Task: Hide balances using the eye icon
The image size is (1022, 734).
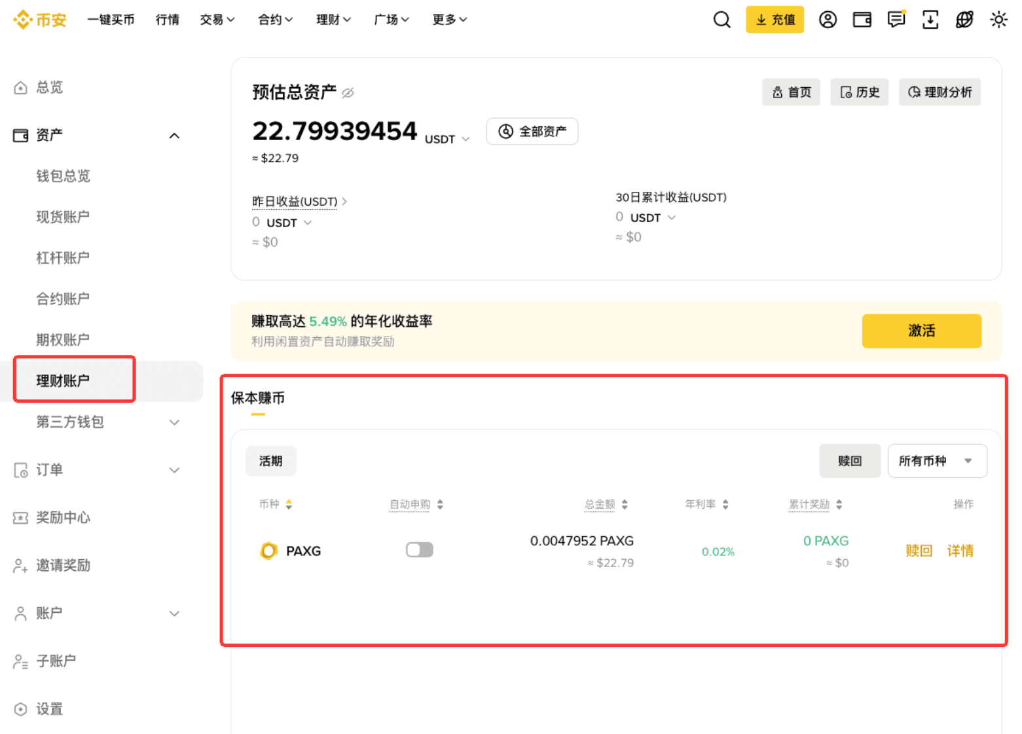Action: 348,92
